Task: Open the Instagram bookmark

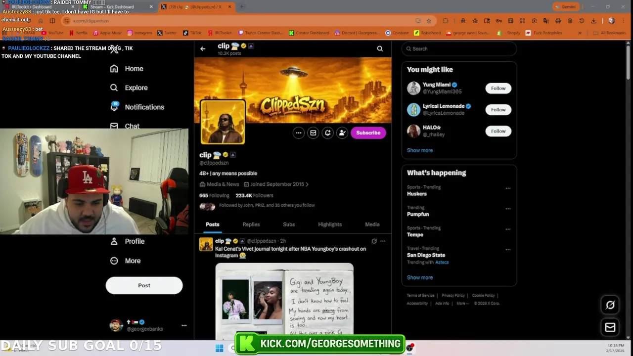Action: 140,33
